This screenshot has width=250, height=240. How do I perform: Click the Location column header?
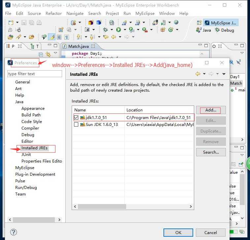[x=159, y=110]
